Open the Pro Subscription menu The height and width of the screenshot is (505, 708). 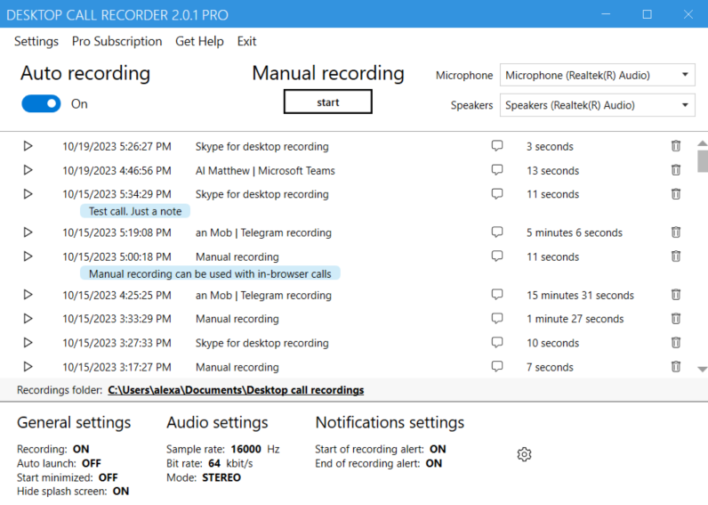[117, 41]
